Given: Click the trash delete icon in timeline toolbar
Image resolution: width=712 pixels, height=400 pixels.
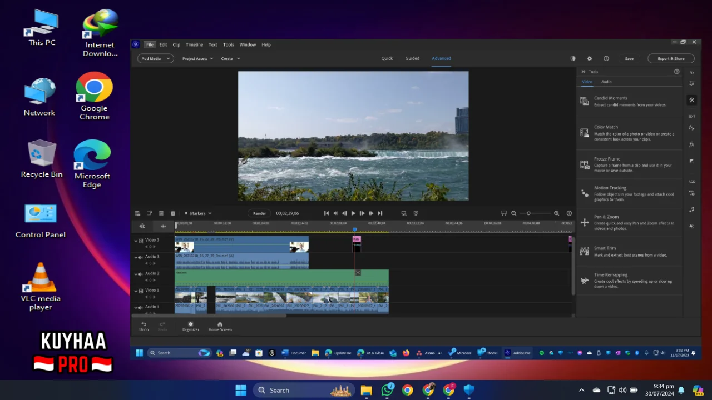Looking at the screenshot, I should click(173, 213).
